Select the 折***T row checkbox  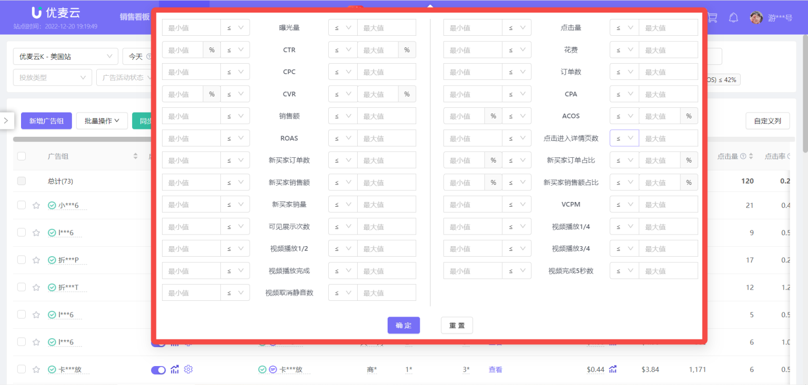pyautogui.click(x=22, y=287)
